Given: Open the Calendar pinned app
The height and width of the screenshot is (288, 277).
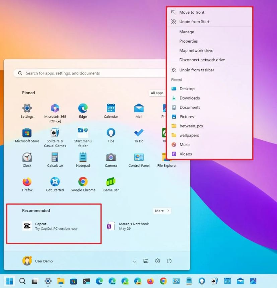Looking at the screenshot, I should pos(111,111).
